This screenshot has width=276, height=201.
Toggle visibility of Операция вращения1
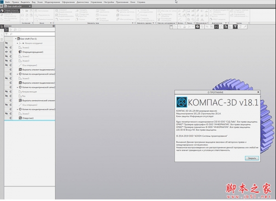pos(6,52)
